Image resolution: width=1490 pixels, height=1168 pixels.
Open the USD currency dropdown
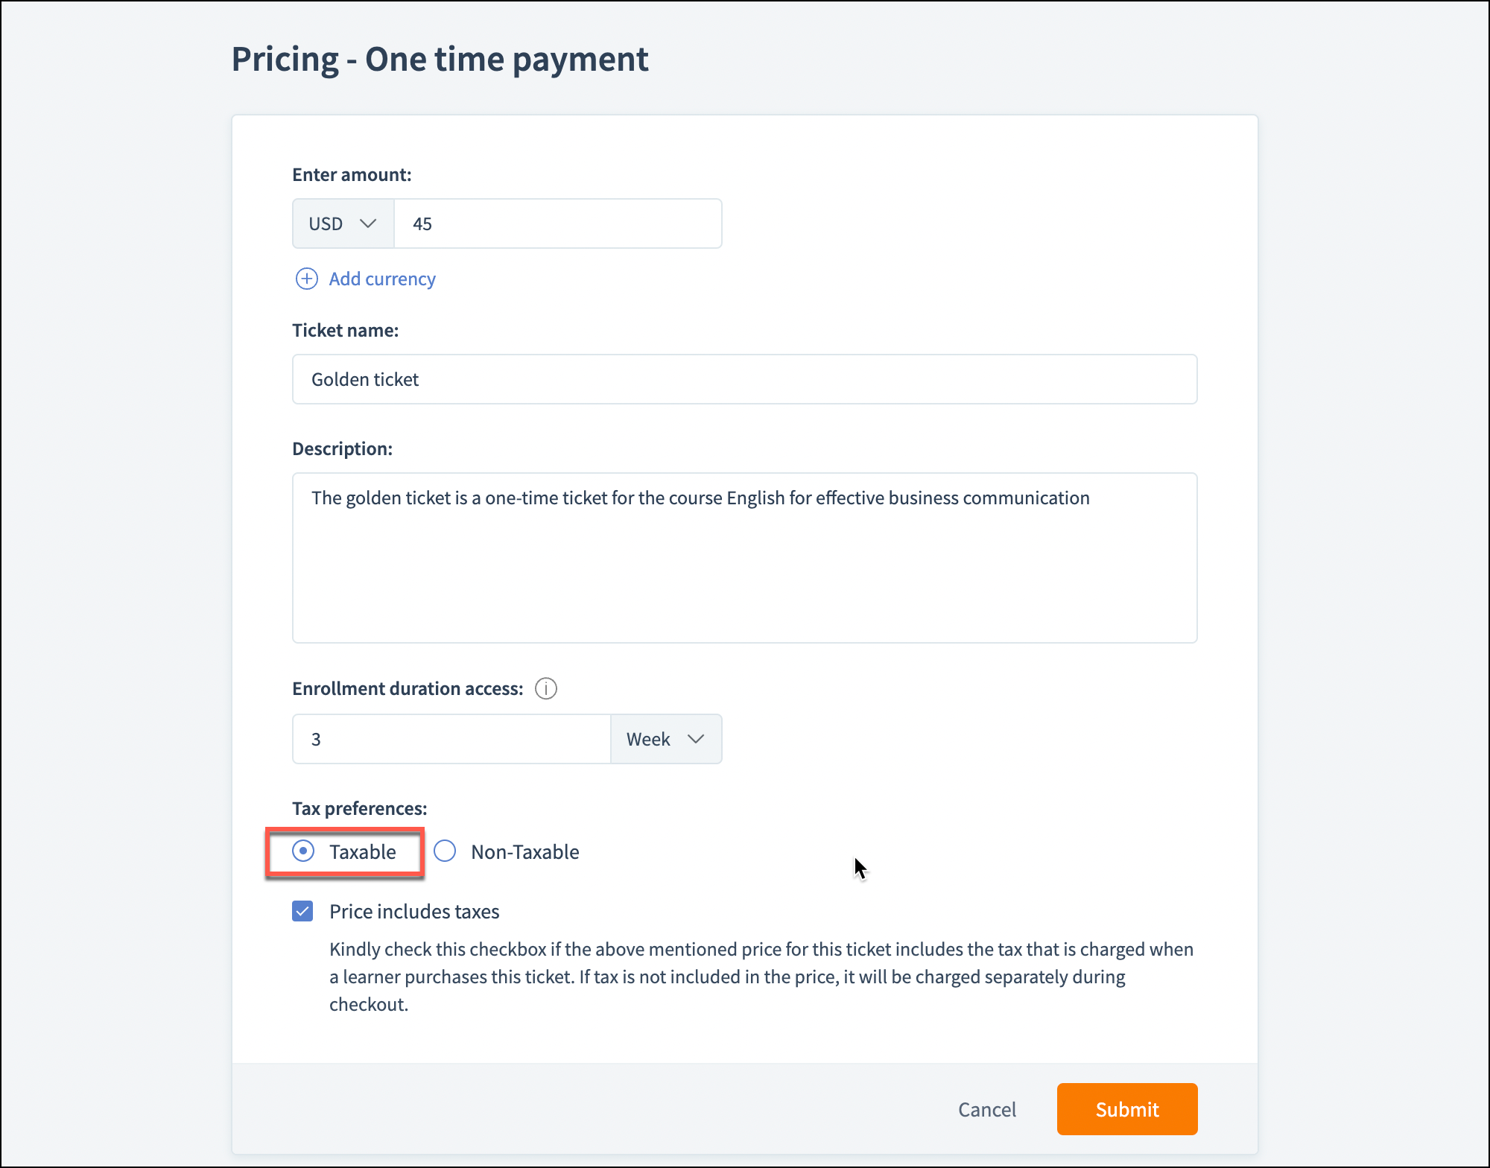tap(343, 223)
